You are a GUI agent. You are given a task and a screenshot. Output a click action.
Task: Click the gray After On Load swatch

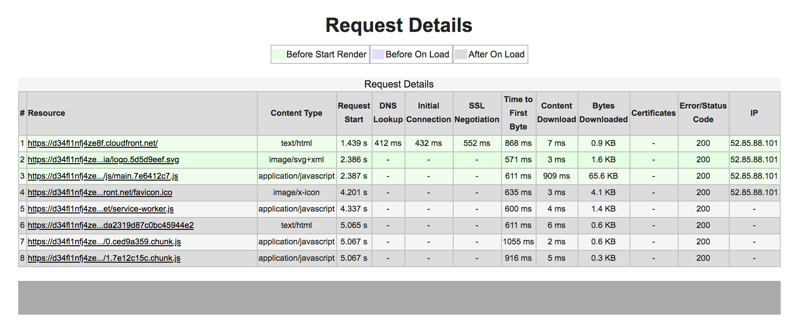(460, 54)
